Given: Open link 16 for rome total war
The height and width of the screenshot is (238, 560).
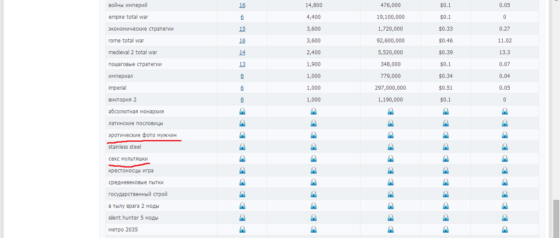Looking at the screenshot, I should (x=242, y=41).
